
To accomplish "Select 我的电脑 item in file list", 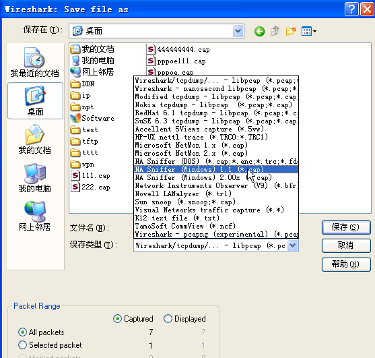I will coord(92,61).
